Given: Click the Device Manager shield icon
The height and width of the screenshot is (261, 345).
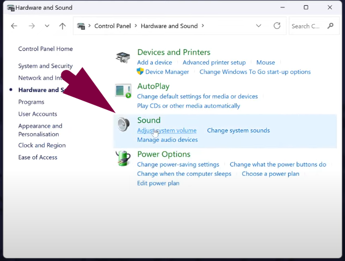Looking at the screenshot, I should (x=140, y=72).
